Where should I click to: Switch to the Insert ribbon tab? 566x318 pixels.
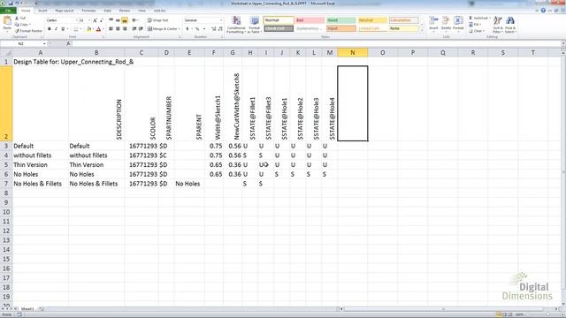[42, 11]
